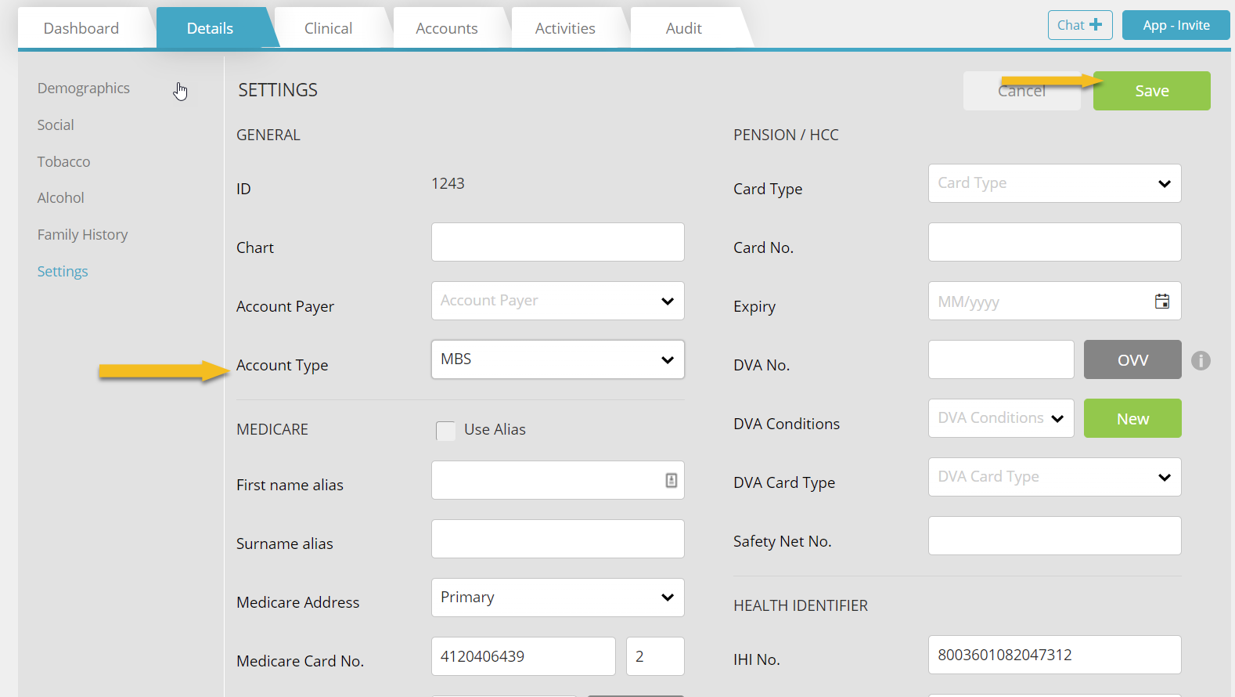Click the Card No. input field
This screenshot has height=697, width=1235.
click(x=1055, y=242)
